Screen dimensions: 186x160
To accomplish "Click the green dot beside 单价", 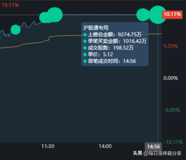I will click(x=85, y=55).
